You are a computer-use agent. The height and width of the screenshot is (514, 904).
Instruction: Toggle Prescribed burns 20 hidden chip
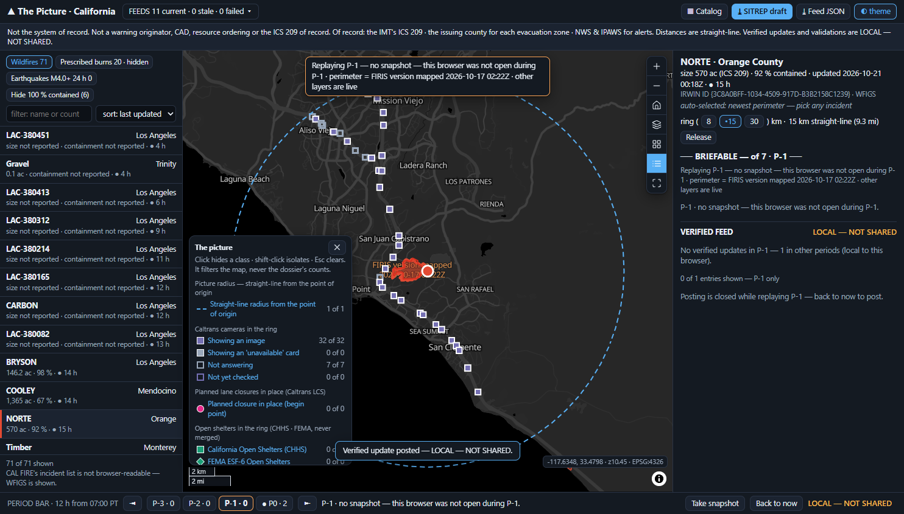pos(104,62)
